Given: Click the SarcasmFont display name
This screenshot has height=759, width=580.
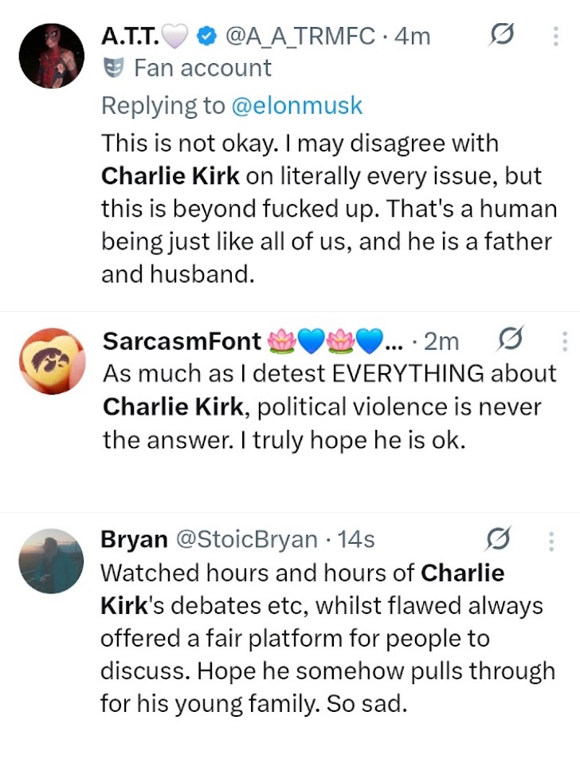Looking at the screenshot, I should 182,341.
